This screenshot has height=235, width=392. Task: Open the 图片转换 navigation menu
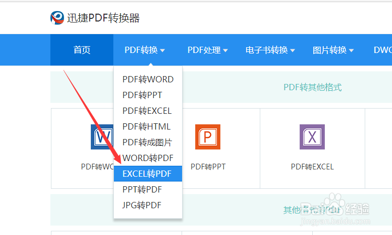tap(333, 50)
